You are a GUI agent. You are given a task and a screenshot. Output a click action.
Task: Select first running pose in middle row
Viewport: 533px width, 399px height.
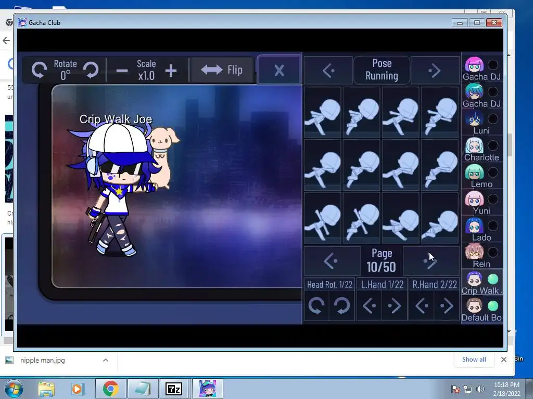pos(322,165)
